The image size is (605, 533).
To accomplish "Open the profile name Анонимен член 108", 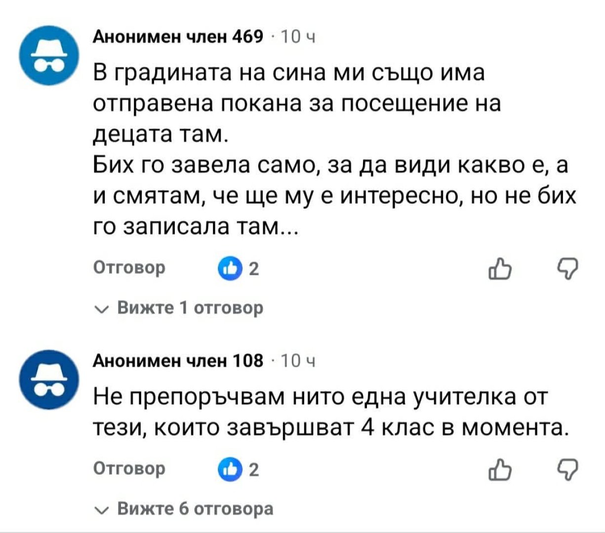I will pos(178,361).
